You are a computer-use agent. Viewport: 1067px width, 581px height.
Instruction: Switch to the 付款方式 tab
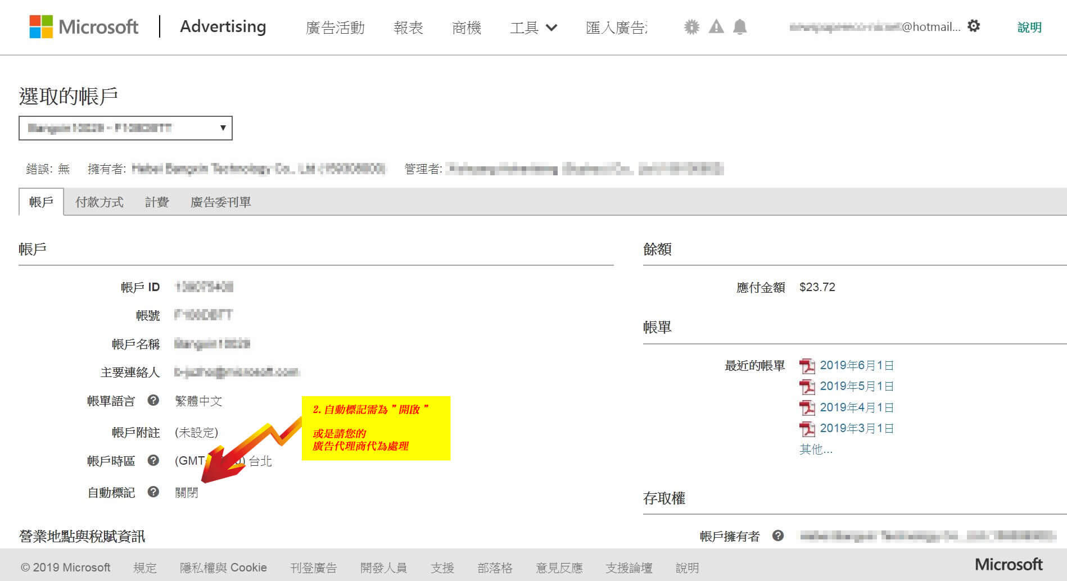tap(100, 202)
